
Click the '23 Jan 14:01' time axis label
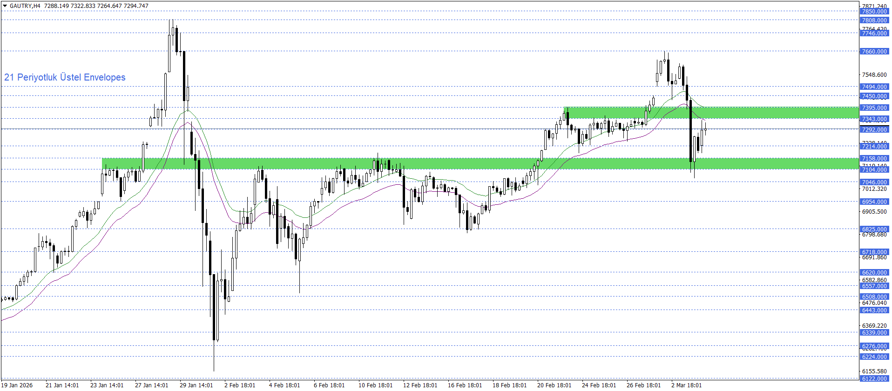(107, 385)
